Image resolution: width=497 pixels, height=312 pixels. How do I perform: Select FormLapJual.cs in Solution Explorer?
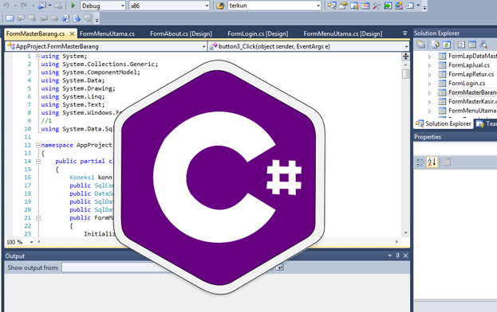(x=469, y=65)
